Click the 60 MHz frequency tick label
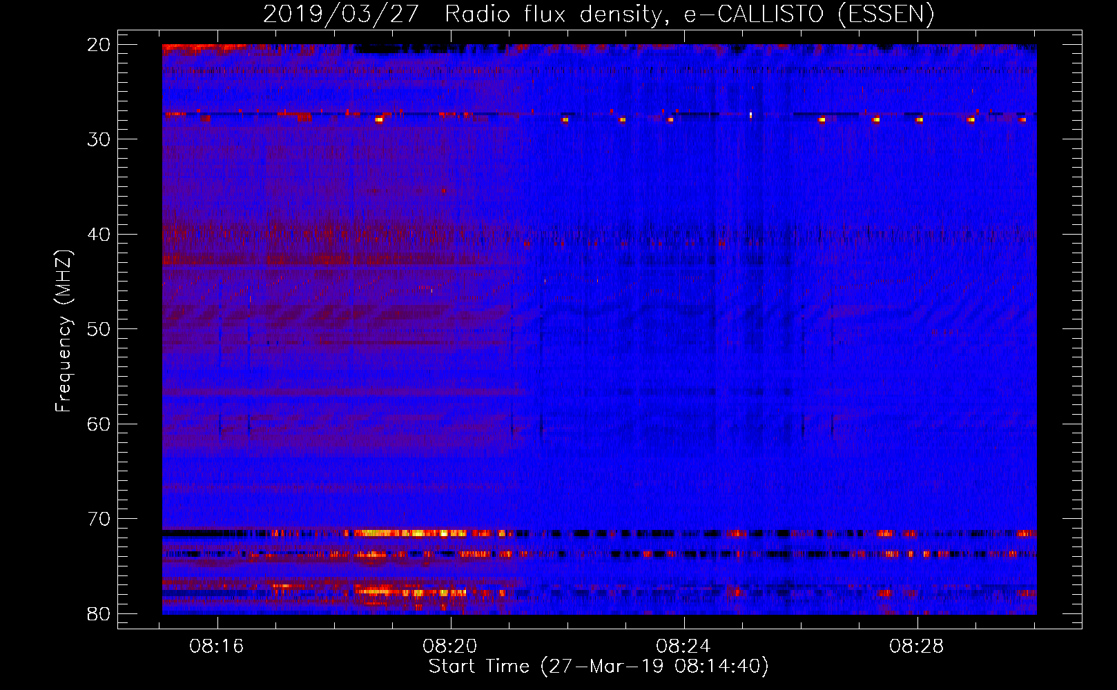 pos(99,424)
